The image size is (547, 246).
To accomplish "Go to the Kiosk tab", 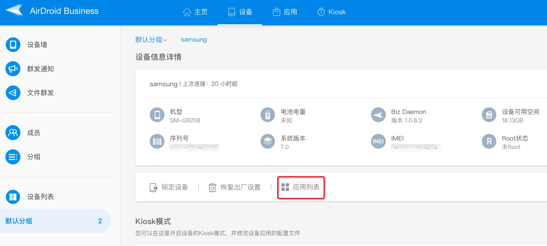I will coord(331,12).
